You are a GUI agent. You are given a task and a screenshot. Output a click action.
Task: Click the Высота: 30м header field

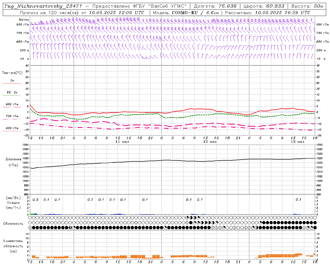(x=307, y=6)
